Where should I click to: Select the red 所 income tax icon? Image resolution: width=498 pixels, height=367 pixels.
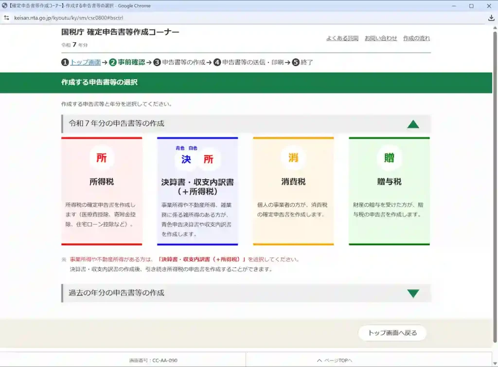pyautogui.click(x=101, y=158)
